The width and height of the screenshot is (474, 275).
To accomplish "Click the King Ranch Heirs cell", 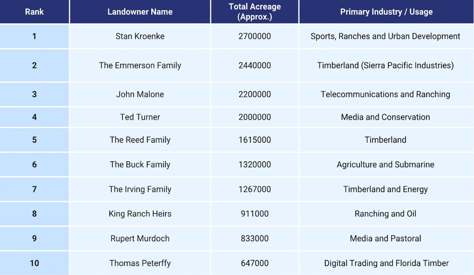I will [x=140, y=214].
